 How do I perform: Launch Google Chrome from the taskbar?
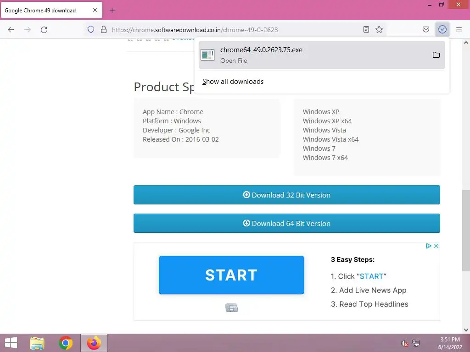(66, 343)
